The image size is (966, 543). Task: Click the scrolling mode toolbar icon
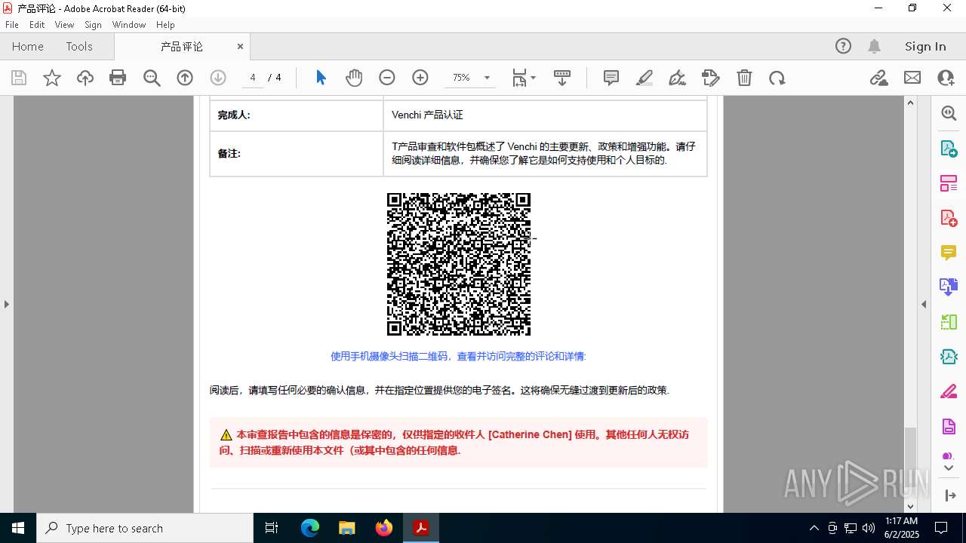562,78
